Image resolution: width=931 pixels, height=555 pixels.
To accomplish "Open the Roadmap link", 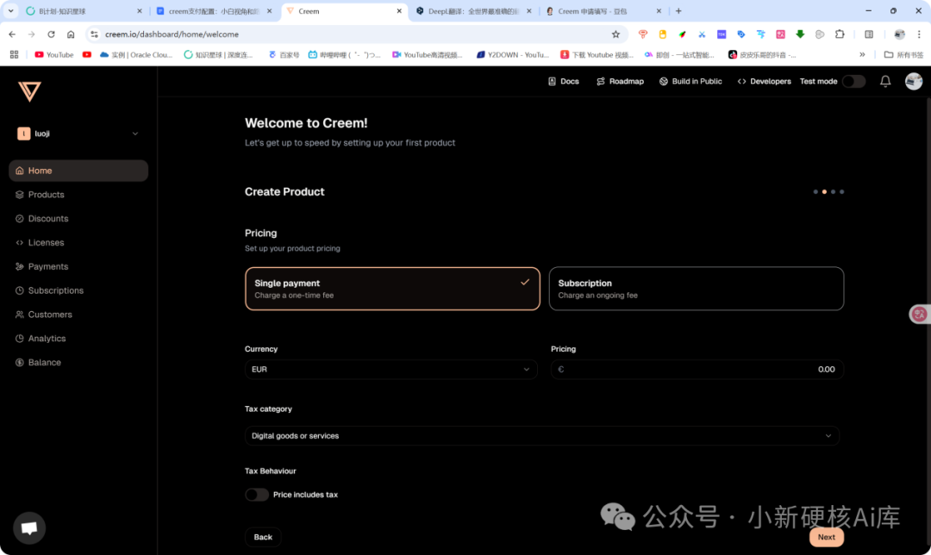I will [x=620, y=81].
